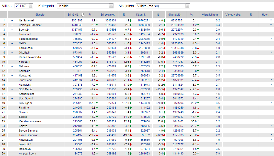This screenshot has height=156, width=274.
Task: Click Oikotie.fi visitor count 573461
Action: (78, 53)
